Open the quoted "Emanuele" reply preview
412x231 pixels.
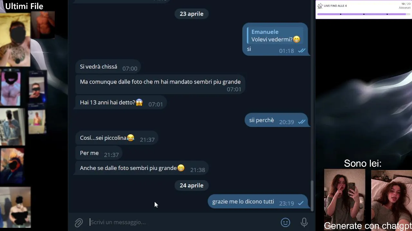pos(274,36)
